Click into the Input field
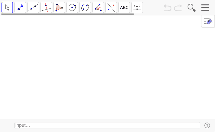Screen dimensions: 215x132 [107, 125]
